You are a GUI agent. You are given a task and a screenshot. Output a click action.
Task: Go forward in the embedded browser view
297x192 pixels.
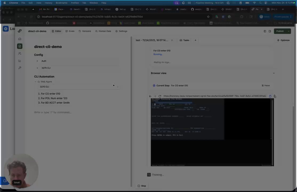pos(155,96)
